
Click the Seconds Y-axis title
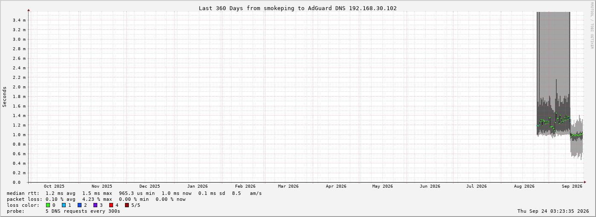pyautogui.click(x=5, y=97)
